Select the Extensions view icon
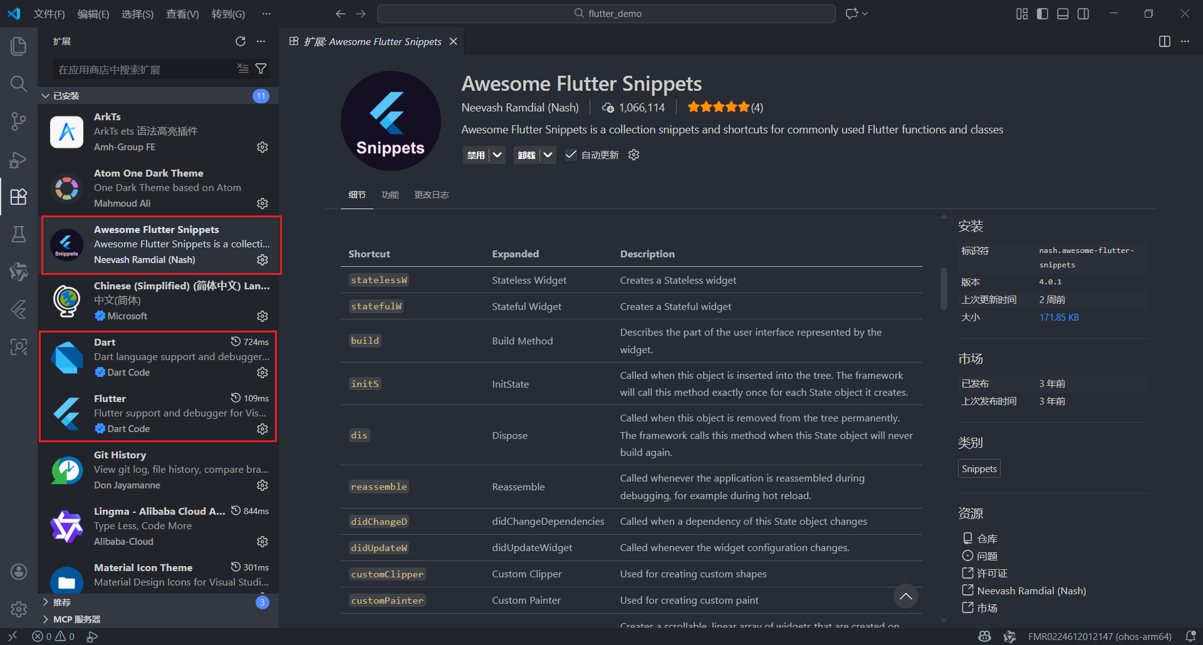This screenshot has height=645, width=1203. 19,197
